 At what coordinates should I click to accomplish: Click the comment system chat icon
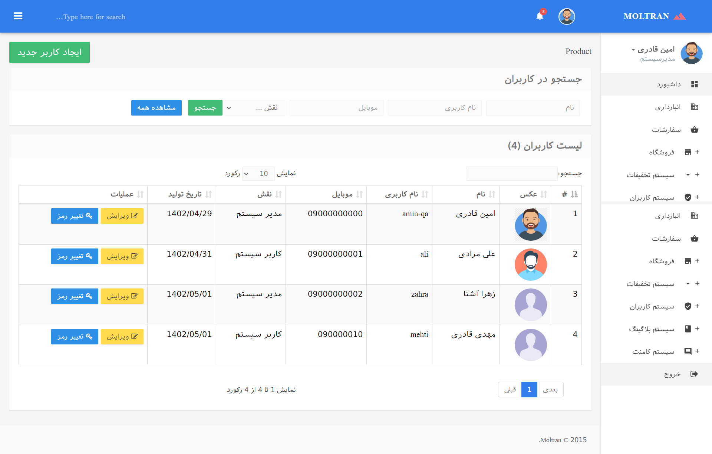[688, 351]
